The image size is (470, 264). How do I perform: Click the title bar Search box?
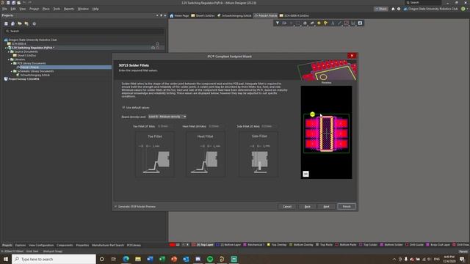pyautogui.click(x=423, y=3)
